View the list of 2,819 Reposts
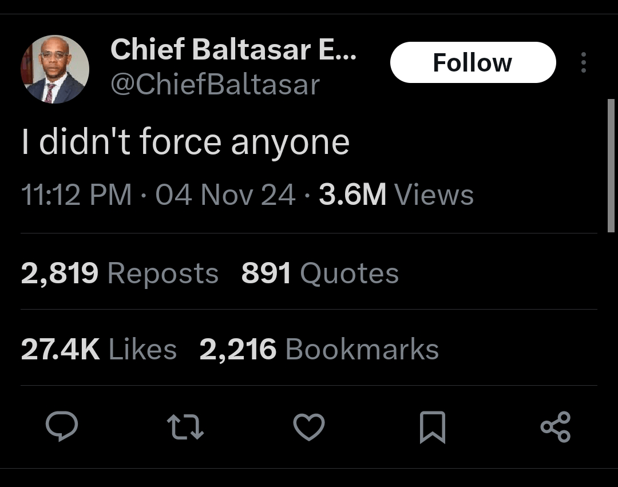Image resolution: width=618 pixels, height=487 pixels. coord(120,273)
